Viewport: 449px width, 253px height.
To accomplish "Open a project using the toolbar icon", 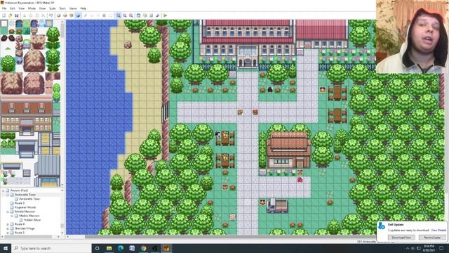I will tap(11, 15).
